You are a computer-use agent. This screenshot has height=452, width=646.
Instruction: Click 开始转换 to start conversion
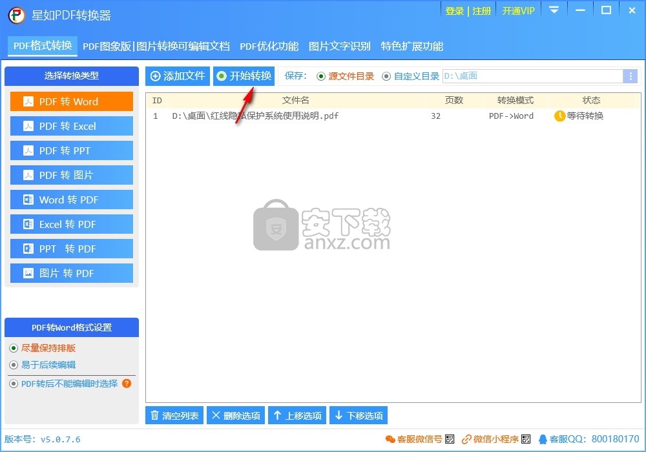(244, 76)
